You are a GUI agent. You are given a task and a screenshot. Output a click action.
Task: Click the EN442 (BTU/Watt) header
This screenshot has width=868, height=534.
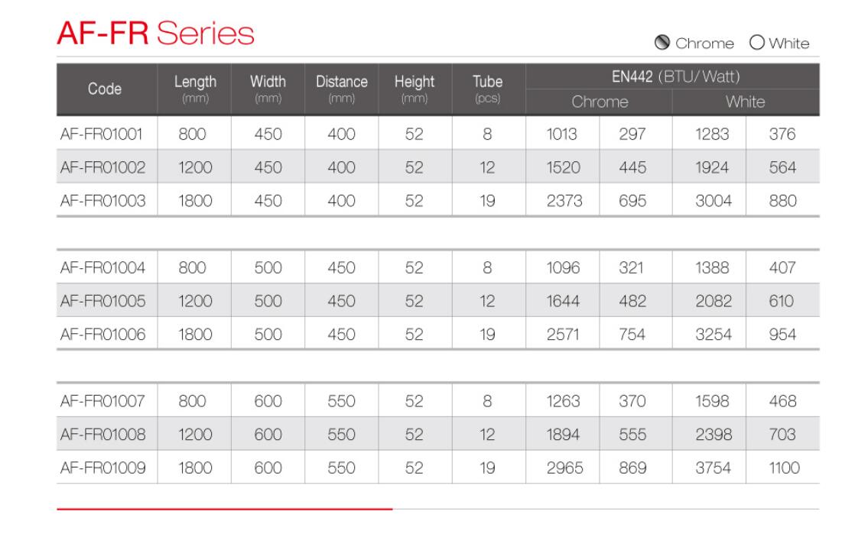click(675, 76)
